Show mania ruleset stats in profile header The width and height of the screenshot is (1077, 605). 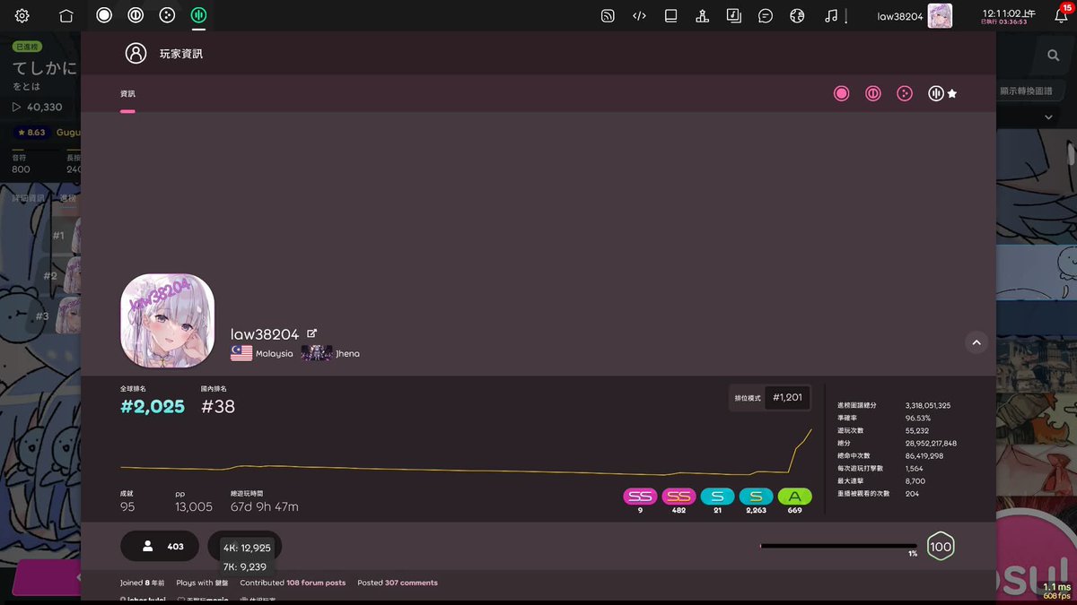coord(936,93)
